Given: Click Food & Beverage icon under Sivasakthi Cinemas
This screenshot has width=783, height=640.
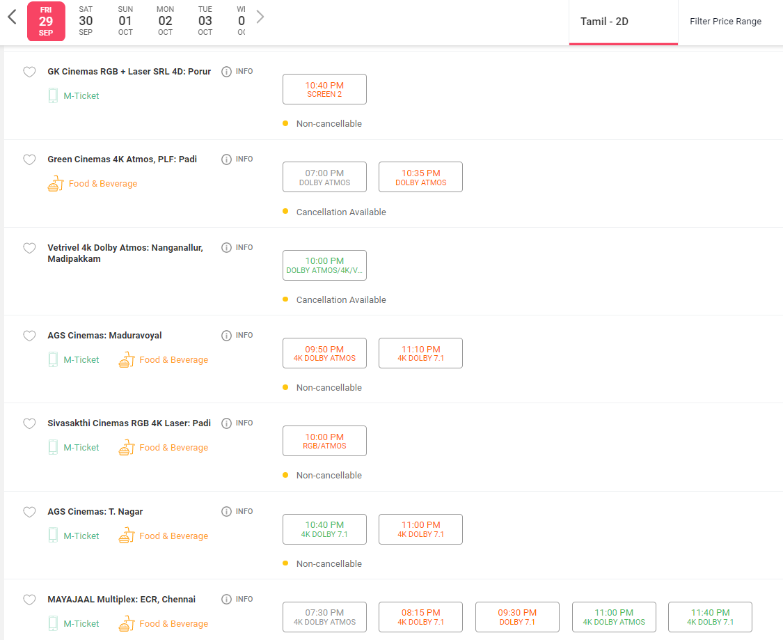Looking at the screenshot, I should [x=127, y=447].
